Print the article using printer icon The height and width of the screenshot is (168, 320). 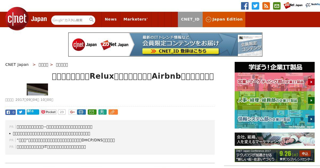pos(81,112)
